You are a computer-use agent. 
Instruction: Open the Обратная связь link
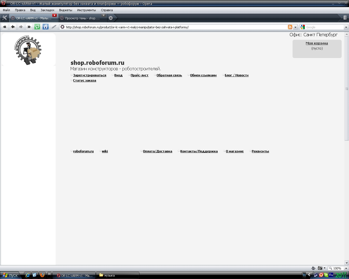coord(169,75)
